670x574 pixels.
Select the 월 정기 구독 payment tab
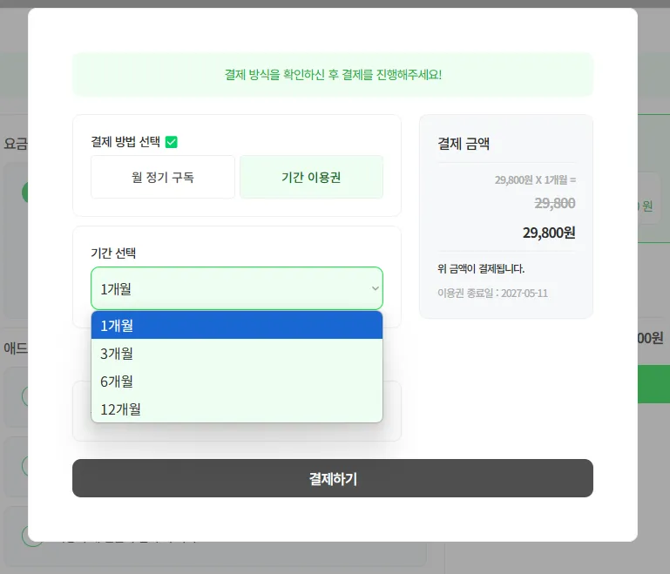pyautogui.click(x=163, y=177)
